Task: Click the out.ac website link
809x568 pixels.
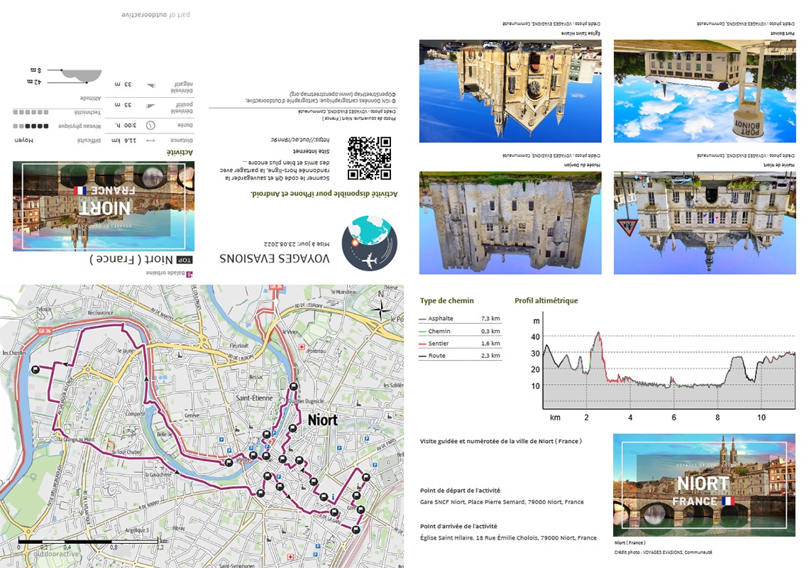Action: tap(292, 140)
